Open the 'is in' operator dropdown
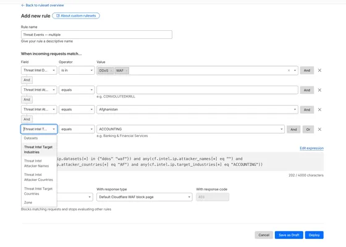The width and height of the screenshot is (346, 247). point(77,70)
